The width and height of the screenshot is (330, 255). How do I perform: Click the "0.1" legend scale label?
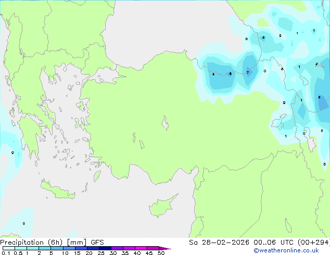coord(6,253)
